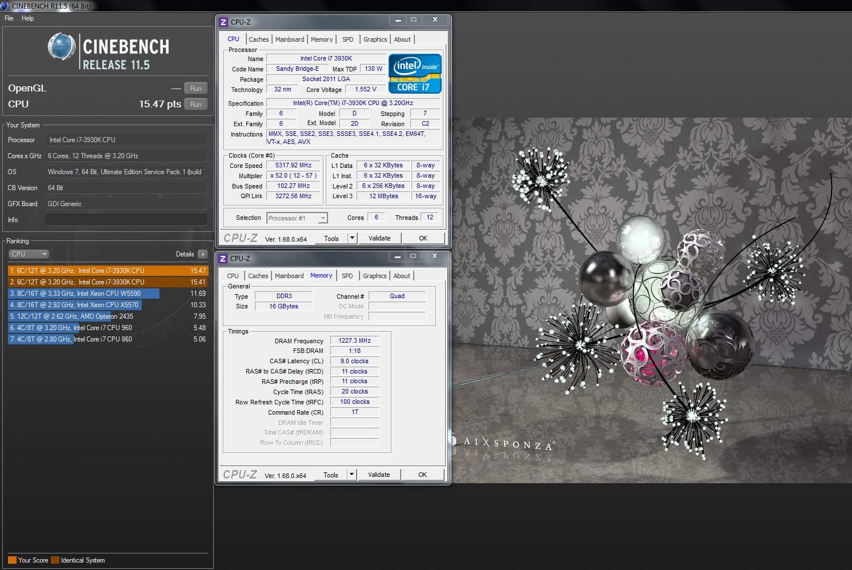Click the Intel Core i7 badge logo

click(x=415, y=74)
